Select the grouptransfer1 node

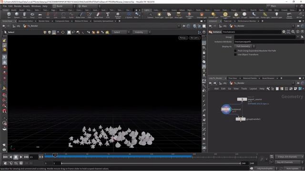(241, 119)
